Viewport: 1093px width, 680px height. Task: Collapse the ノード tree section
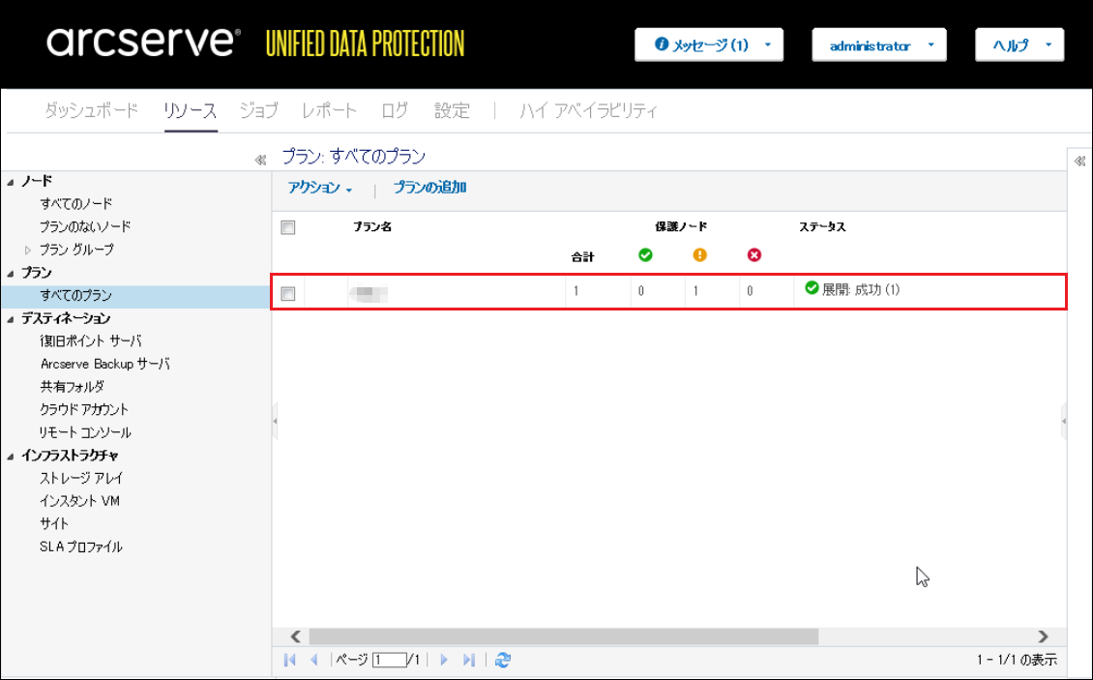point(11,182)
